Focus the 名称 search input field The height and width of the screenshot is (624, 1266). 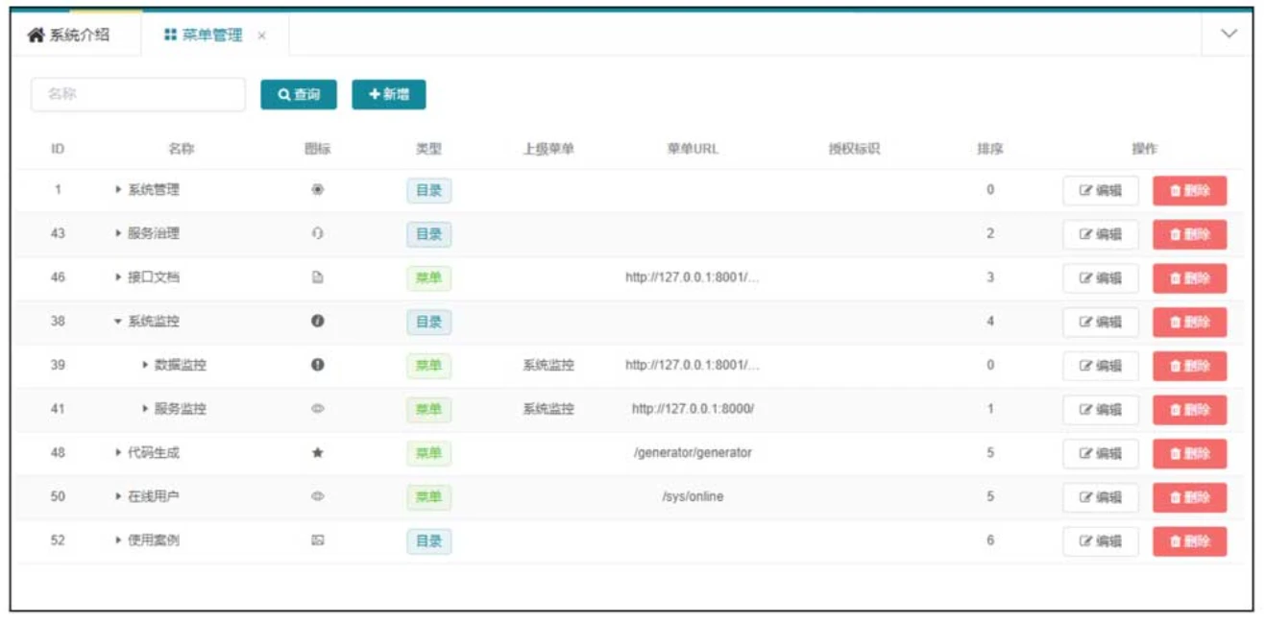(138, 95)
